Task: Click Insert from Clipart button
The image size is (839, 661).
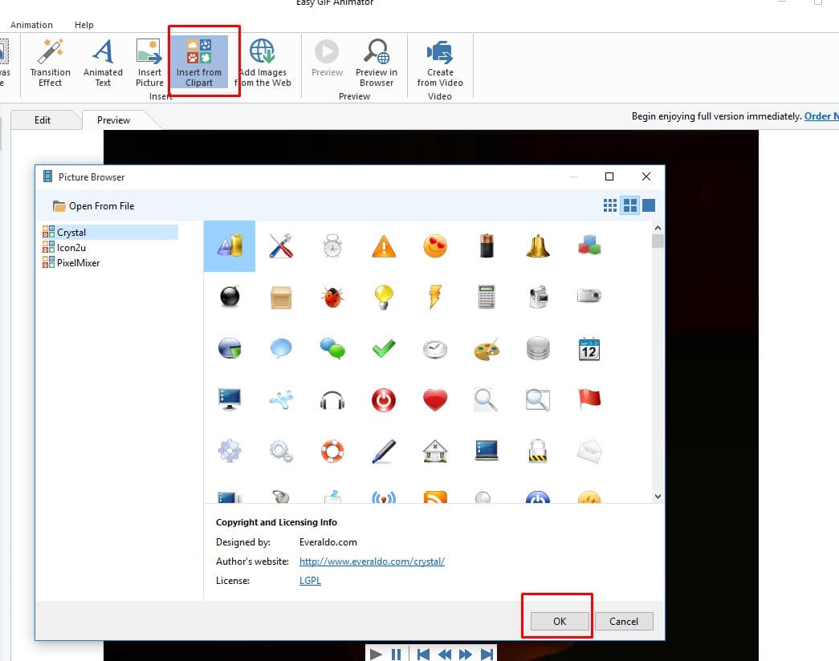Action: click(199, 63)
